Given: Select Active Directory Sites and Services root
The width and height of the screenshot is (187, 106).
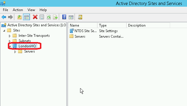Looking at the screenshot, I should tap(37, 25).
